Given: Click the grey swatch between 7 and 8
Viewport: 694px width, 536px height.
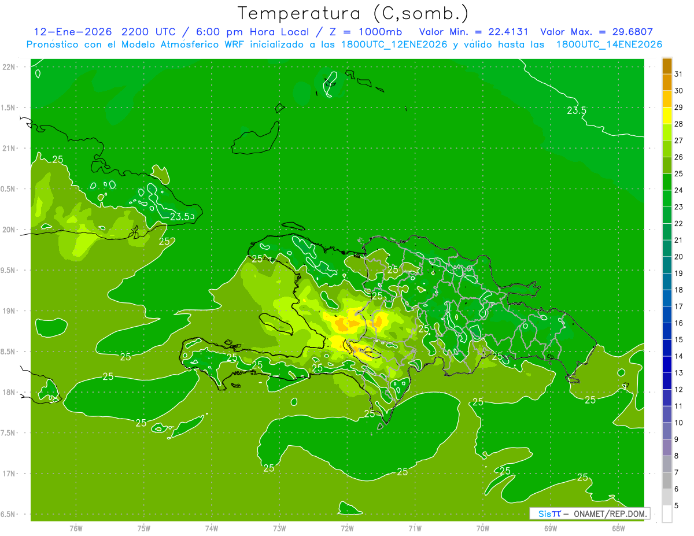Looking at the screenshot, I should pos(667,464).
